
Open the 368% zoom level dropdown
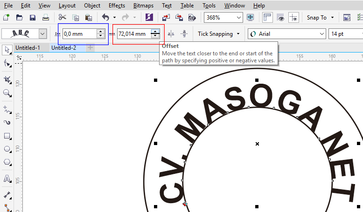click(239, 18)
